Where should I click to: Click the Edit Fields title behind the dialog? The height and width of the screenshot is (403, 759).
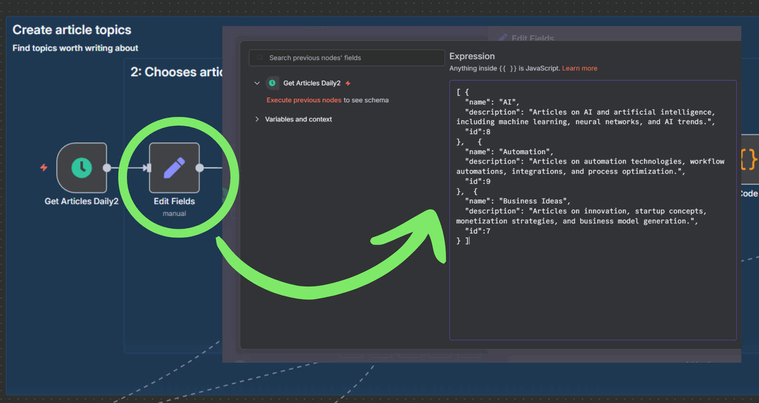tap(532, 38)
